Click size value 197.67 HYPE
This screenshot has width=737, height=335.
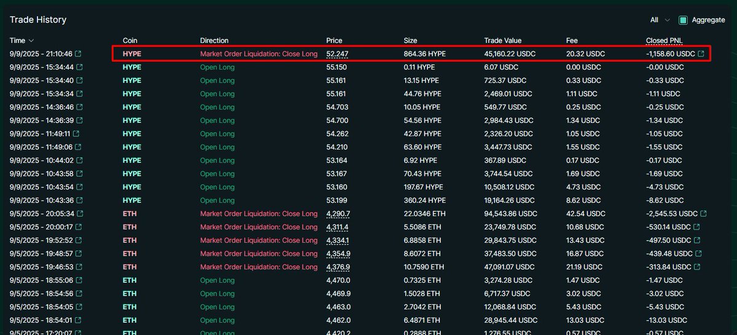point(423,187)
